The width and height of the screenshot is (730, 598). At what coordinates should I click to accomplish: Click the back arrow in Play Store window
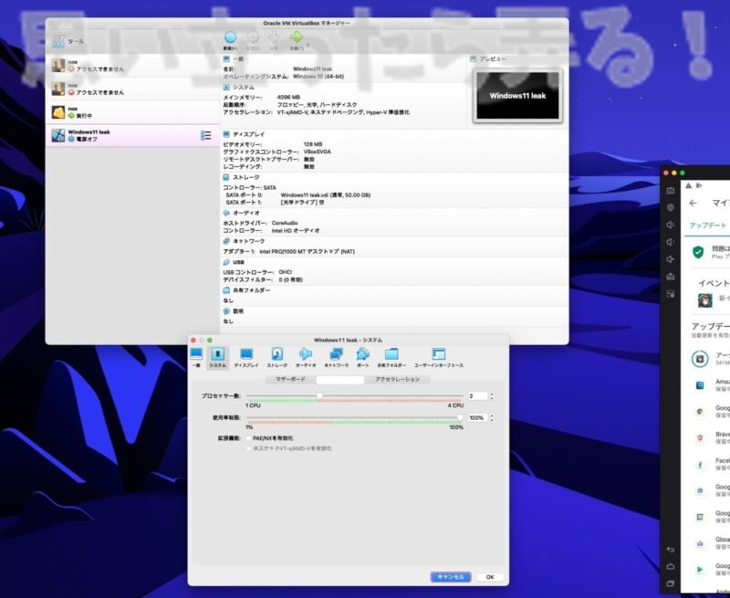(693, 203)
